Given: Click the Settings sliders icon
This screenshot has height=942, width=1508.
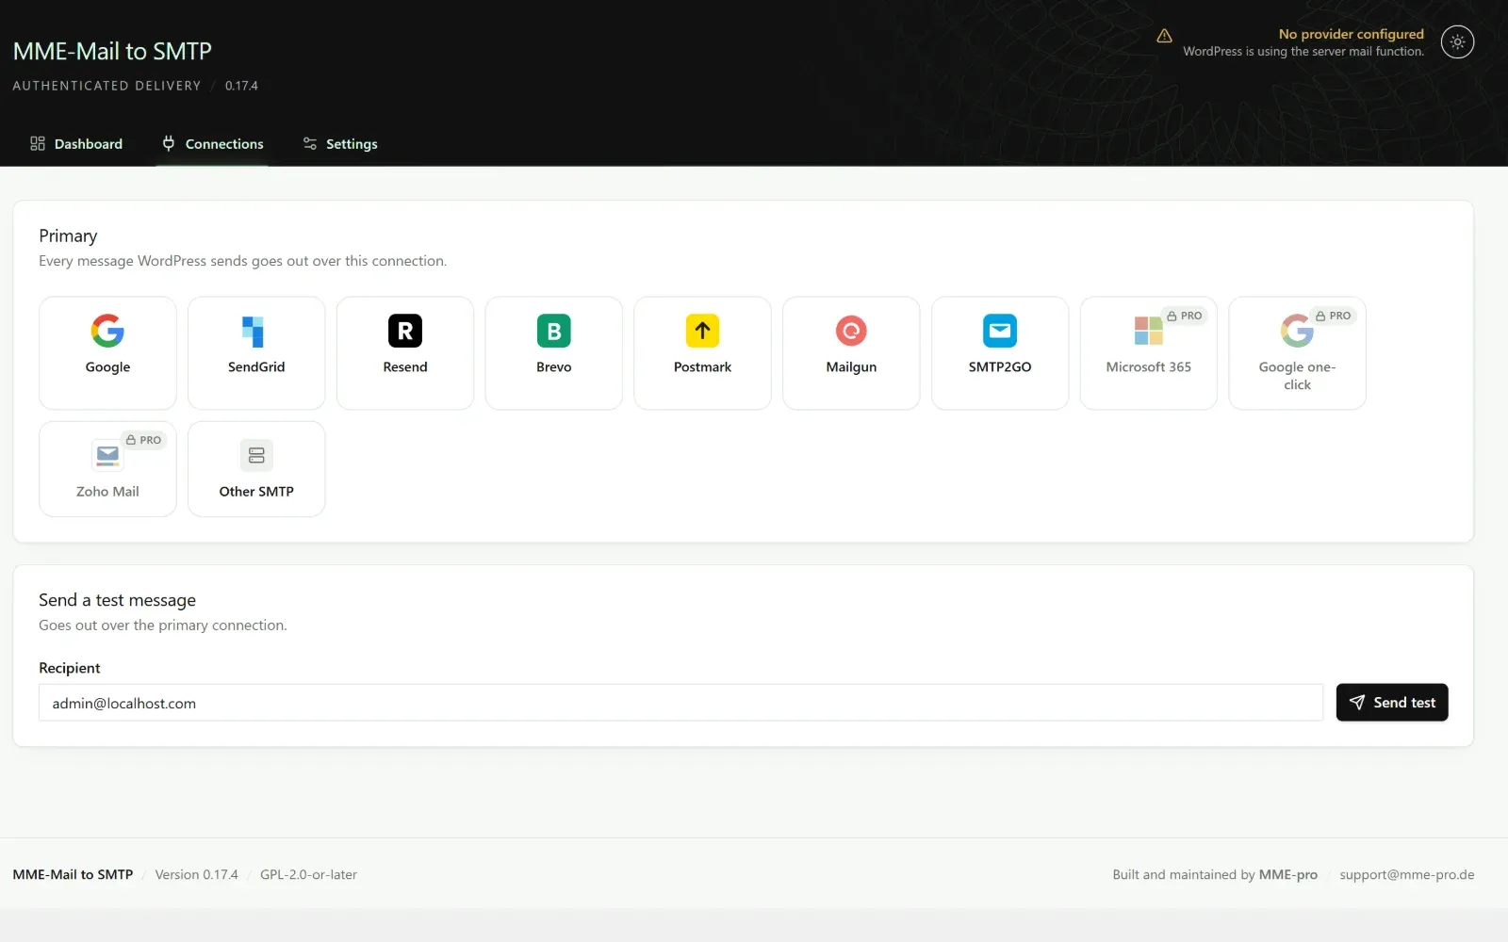Looking at the screenshot, I should pyautogui.click(x=309, y=143).
